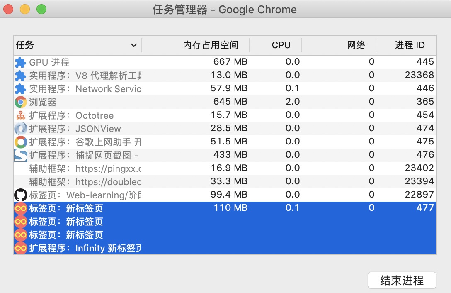The image size is (451, 293).
Task: Click the 0.1 CPU value for Network Service
Action: pos(293,88)
